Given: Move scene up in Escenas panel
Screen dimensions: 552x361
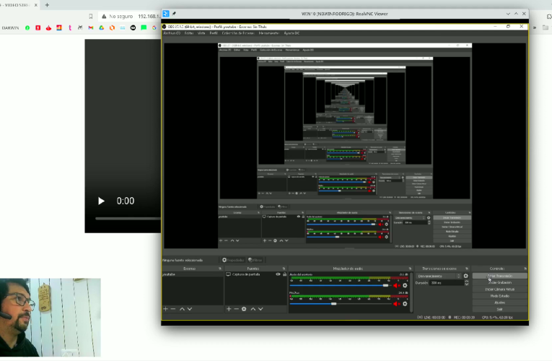Looking at the screenshot, I should click(182, 309).
